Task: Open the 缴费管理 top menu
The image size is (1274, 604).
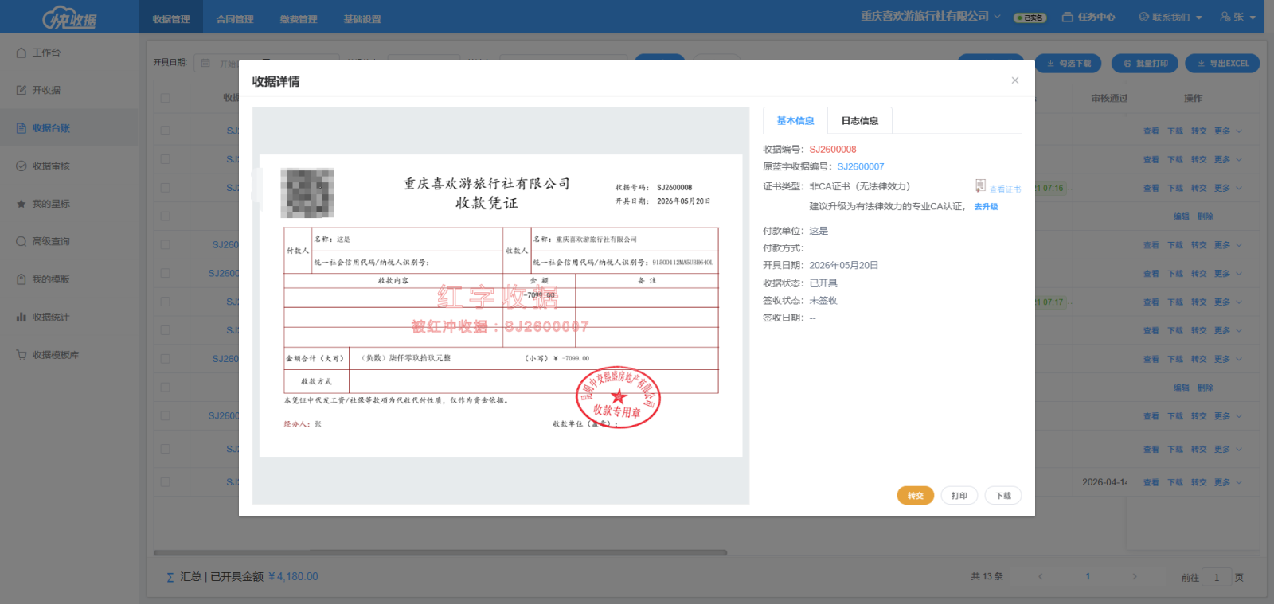Action: pos(299,19)
